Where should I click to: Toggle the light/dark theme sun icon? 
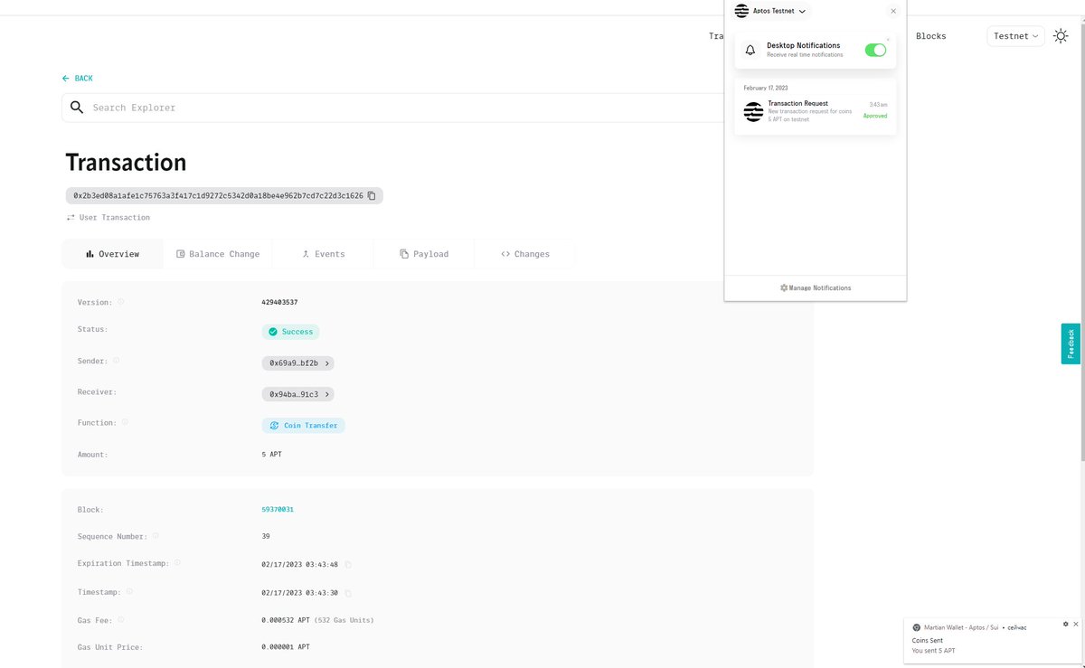click(1061, 36)
